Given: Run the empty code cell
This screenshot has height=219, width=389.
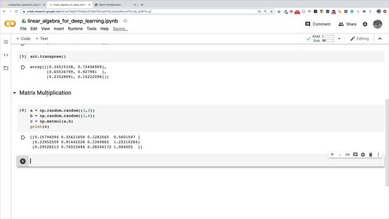Looking at the screenshot, I should [23, 161].
